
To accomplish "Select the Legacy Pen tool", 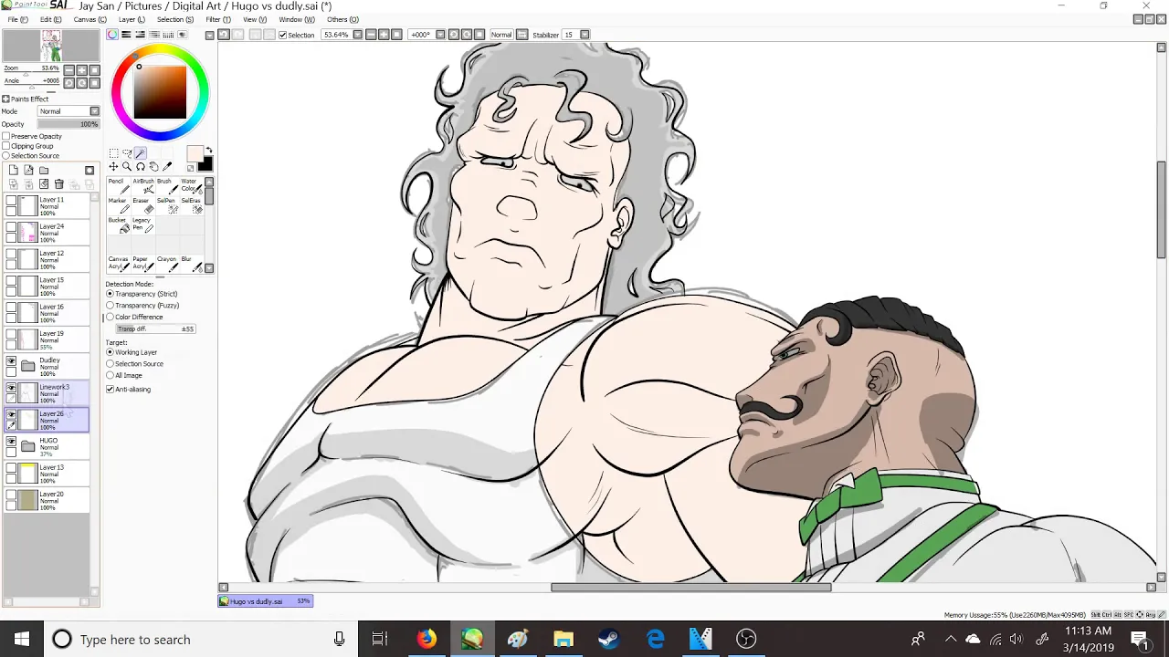I will pyautogui.click(x=143, y=224).
